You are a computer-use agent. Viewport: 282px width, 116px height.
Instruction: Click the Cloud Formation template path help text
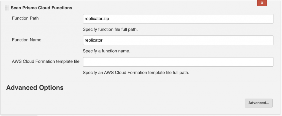(x=136, y=73)
